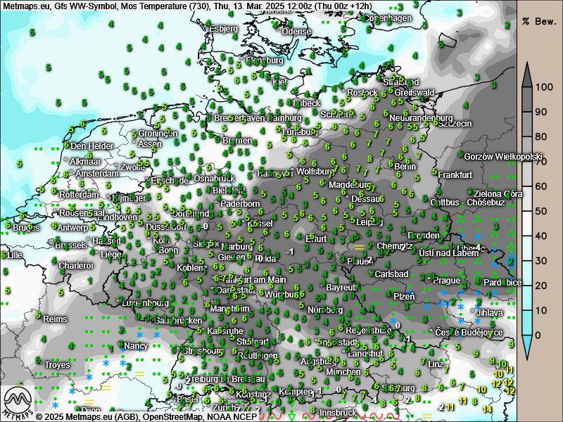Click the yellow 14 temperature value
The image size is (563, 422).
click(x=487, y=409)
